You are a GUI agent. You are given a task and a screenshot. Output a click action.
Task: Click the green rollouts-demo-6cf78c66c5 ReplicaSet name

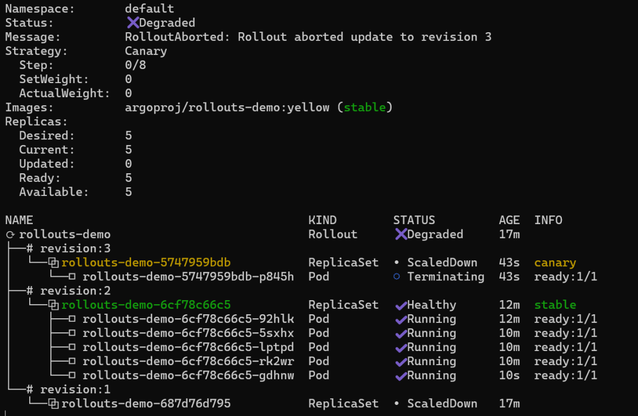click(146, 305)
